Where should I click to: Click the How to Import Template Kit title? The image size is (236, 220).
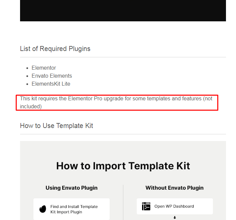[123, 166]
